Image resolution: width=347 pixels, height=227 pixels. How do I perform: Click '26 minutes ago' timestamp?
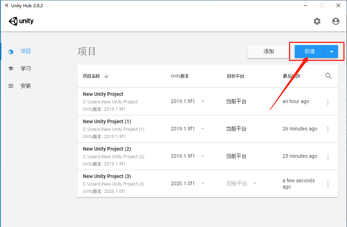(x=300, y=129)
